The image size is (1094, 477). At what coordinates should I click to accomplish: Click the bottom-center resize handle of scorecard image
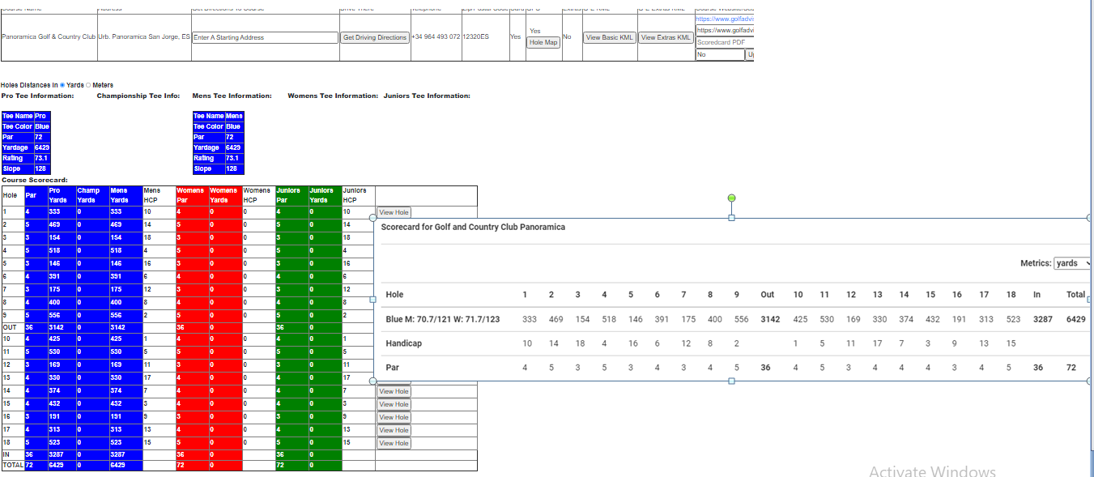point(731,381)
